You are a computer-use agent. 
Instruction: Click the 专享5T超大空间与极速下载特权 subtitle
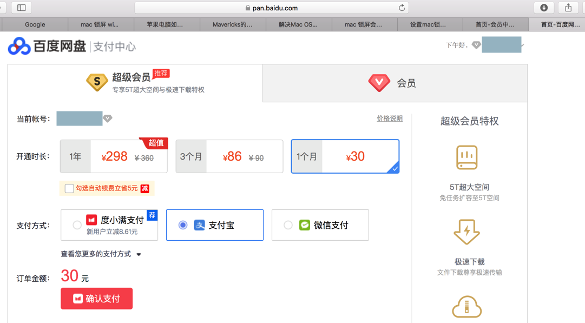click(x=158, y=90)
